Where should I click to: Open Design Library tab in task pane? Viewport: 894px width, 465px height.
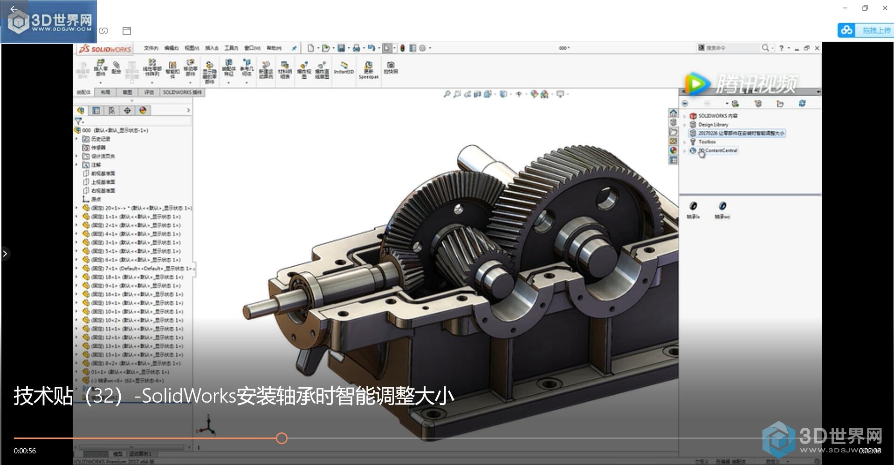[x=674, y=122]
